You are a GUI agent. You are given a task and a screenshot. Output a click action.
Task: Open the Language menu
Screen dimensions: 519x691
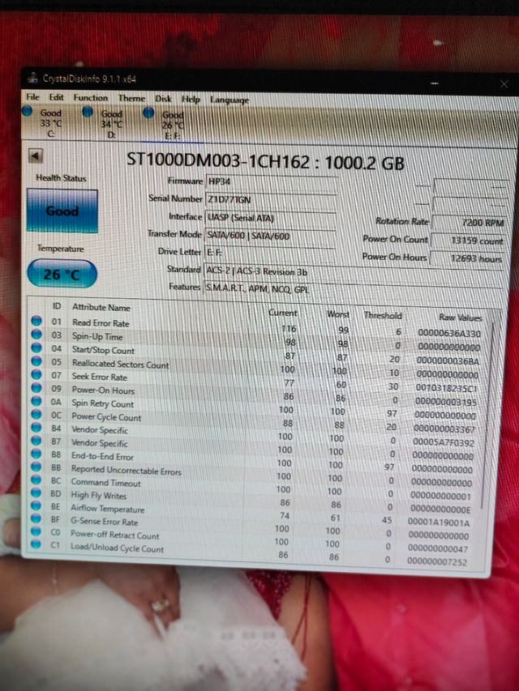pyautogui.click(x=229, y=100)
